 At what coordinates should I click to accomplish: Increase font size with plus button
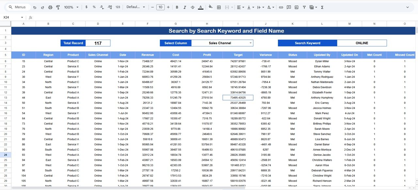point(168,7)
